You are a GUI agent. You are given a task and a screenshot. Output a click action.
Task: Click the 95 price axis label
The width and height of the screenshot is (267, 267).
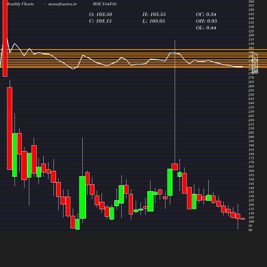point(250,226)
